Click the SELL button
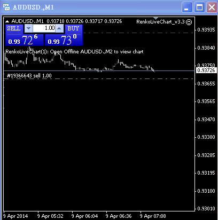 pos(14,29)
